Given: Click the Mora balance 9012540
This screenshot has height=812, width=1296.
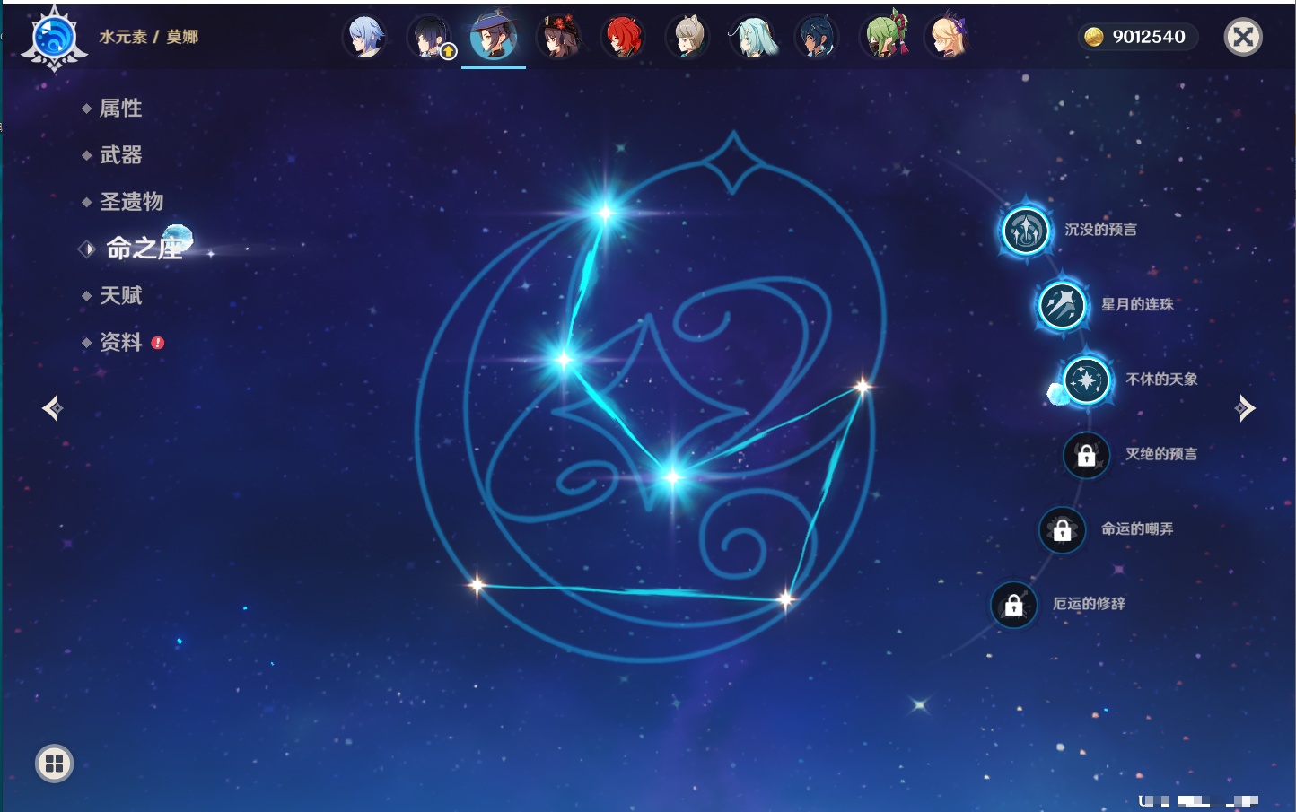Looking at the screenshot, I should 1149,37.
